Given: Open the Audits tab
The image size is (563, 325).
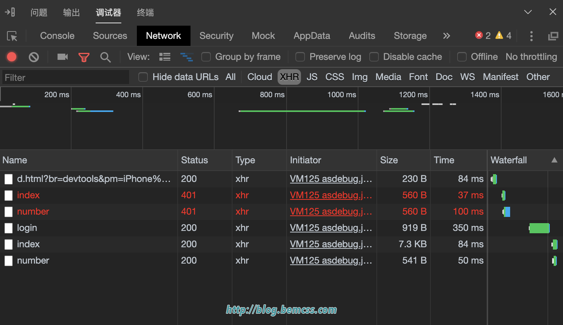Looking at the screenshot, I should tap(362, 36).
